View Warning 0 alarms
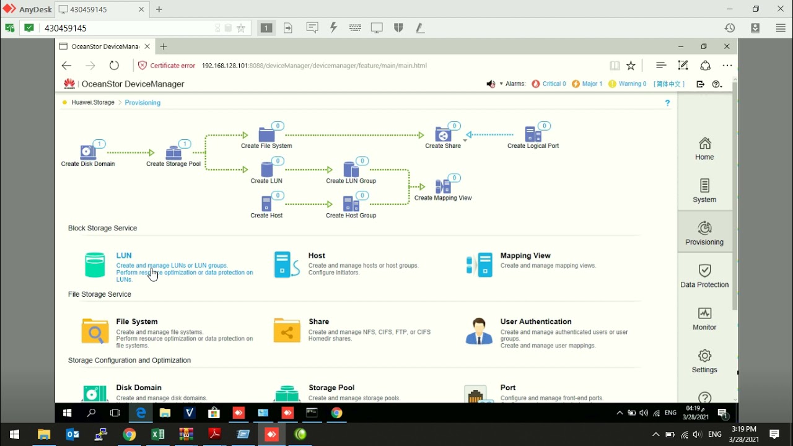 [628, 84]
